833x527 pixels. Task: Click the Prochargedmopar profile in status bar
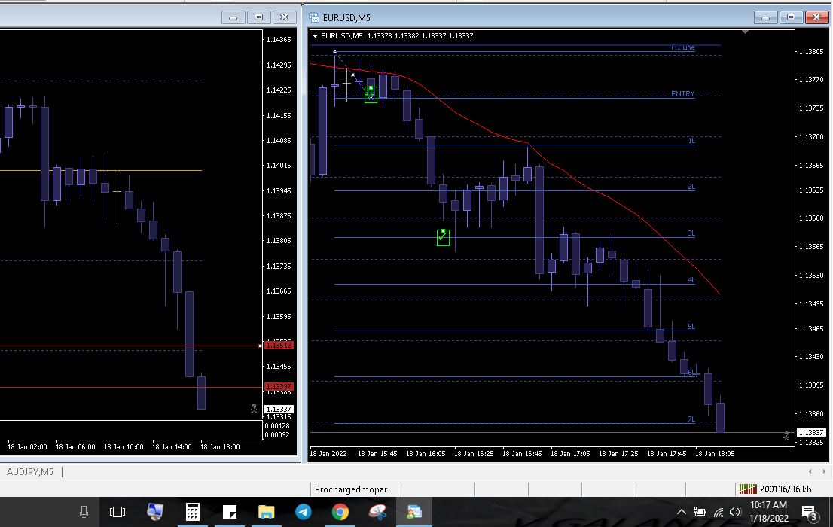click(351, 489)
